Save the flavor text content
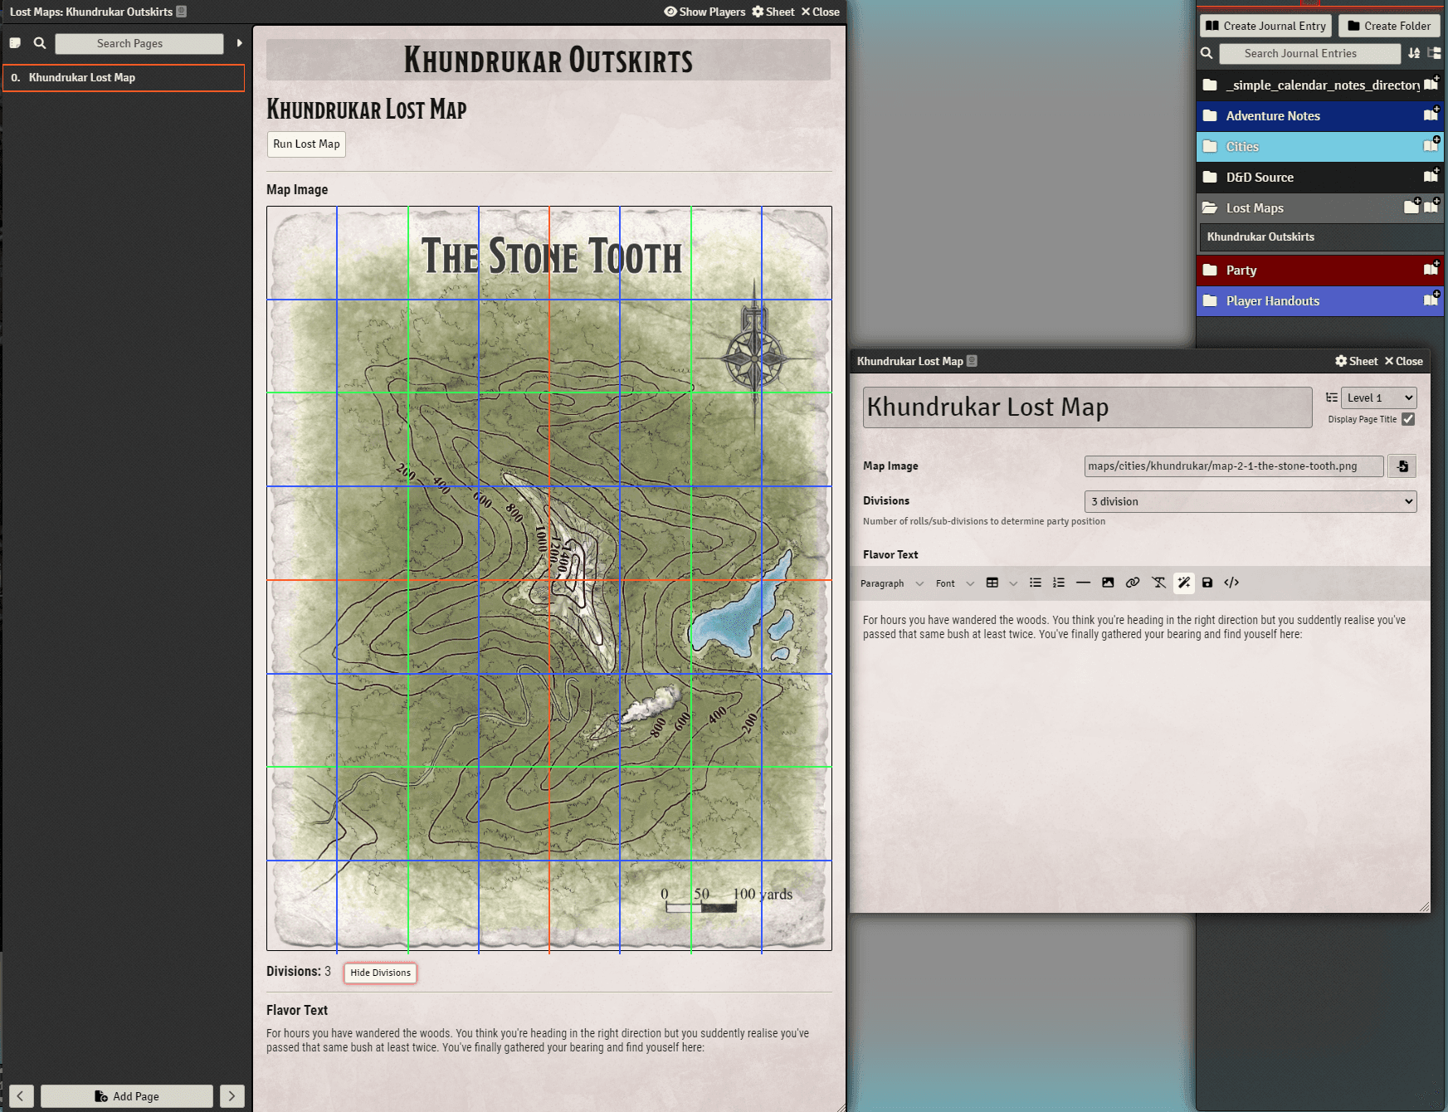The height and width of the screenshot is (1112, 1448). coord(1207,583)
